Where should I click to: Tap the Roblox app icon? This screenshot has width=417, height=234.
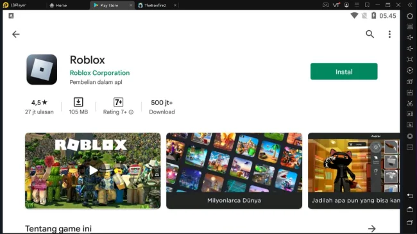click(42, 69)
